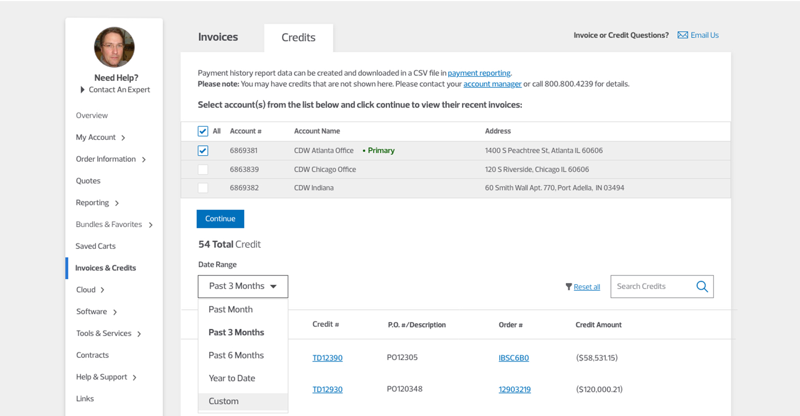Click the Email Us envelope icon
Viewport: 800px width, 416px height.
pos(682,35)
